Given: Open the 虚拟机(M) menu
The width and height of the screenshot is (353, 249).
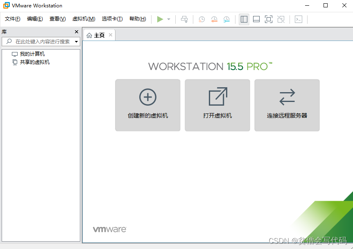Looking at the screenshot, I should (84, 19).
